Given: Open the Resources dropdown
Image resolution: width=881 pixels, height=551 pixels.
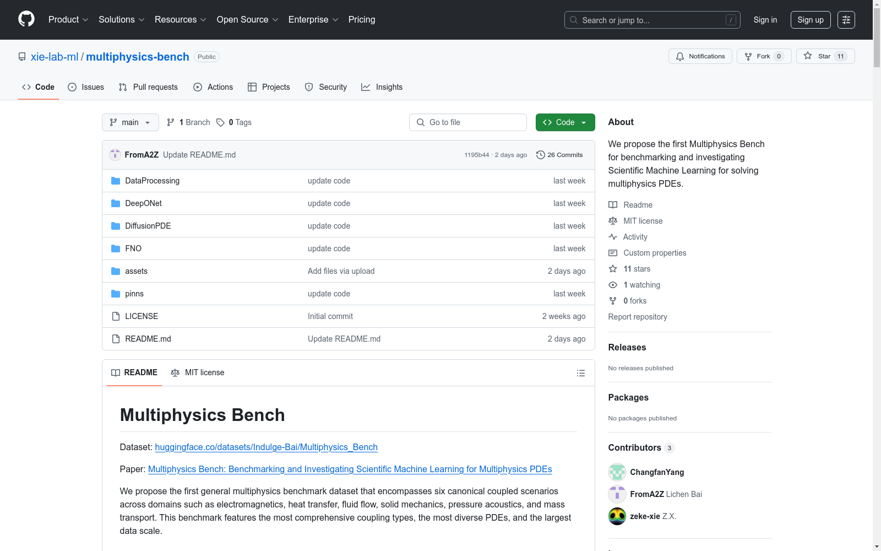Looking at the screenshot, I should coord(181,20).
